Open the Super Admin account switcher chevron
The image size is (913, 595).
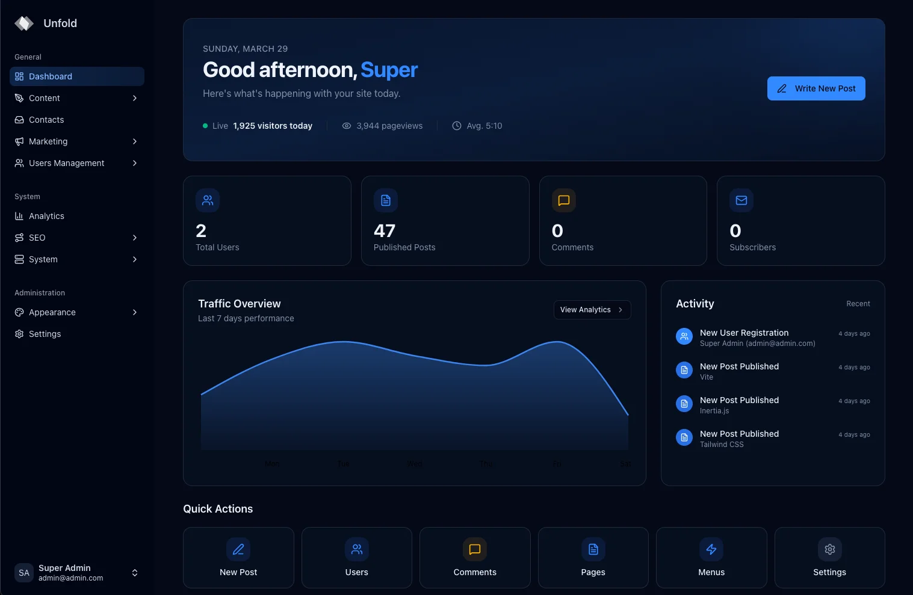coord(135,573)
